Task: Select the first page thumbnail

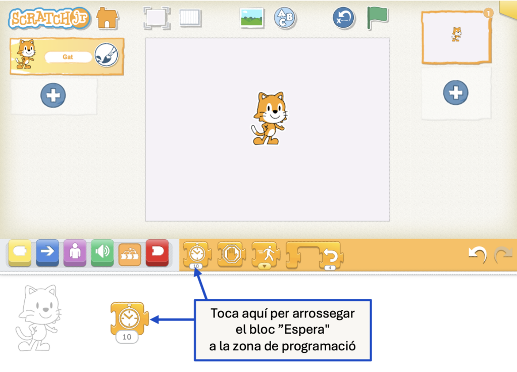Action: (456, 37)
